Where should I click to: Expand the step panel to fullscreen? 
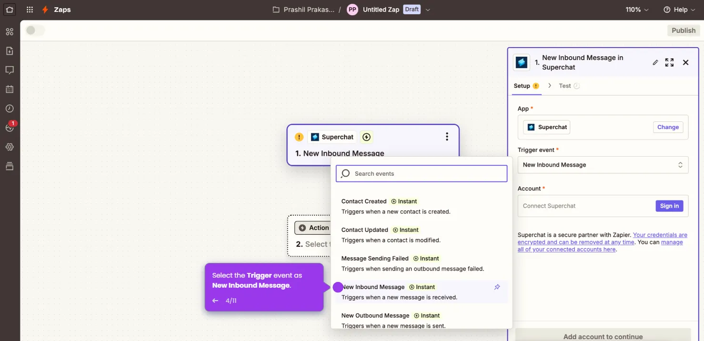[669, 62]
